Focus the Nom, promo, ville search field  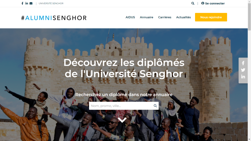pos(121,106)
